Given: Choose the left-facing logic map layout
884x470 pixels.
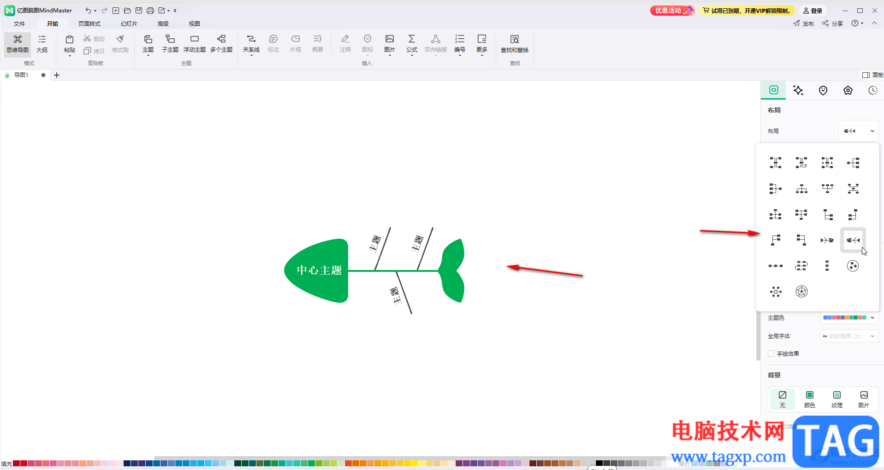Looking at the screenshot, I should pyautogui.click(x=776, y=188).
